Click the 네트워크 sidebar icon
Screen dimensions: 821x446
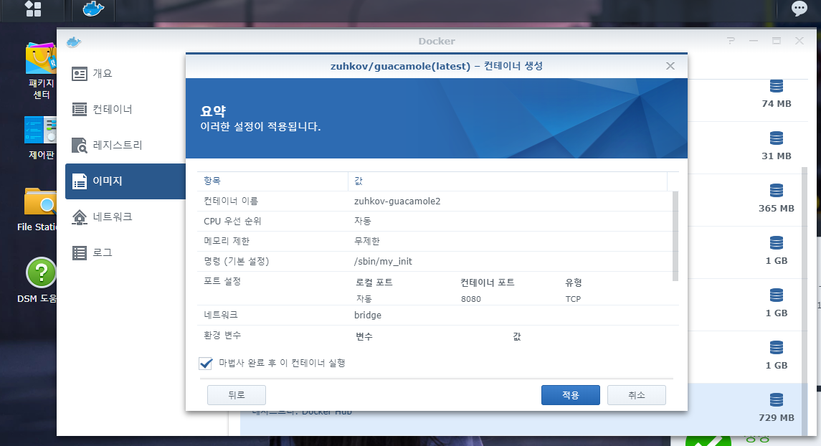(x=79, y=217)
